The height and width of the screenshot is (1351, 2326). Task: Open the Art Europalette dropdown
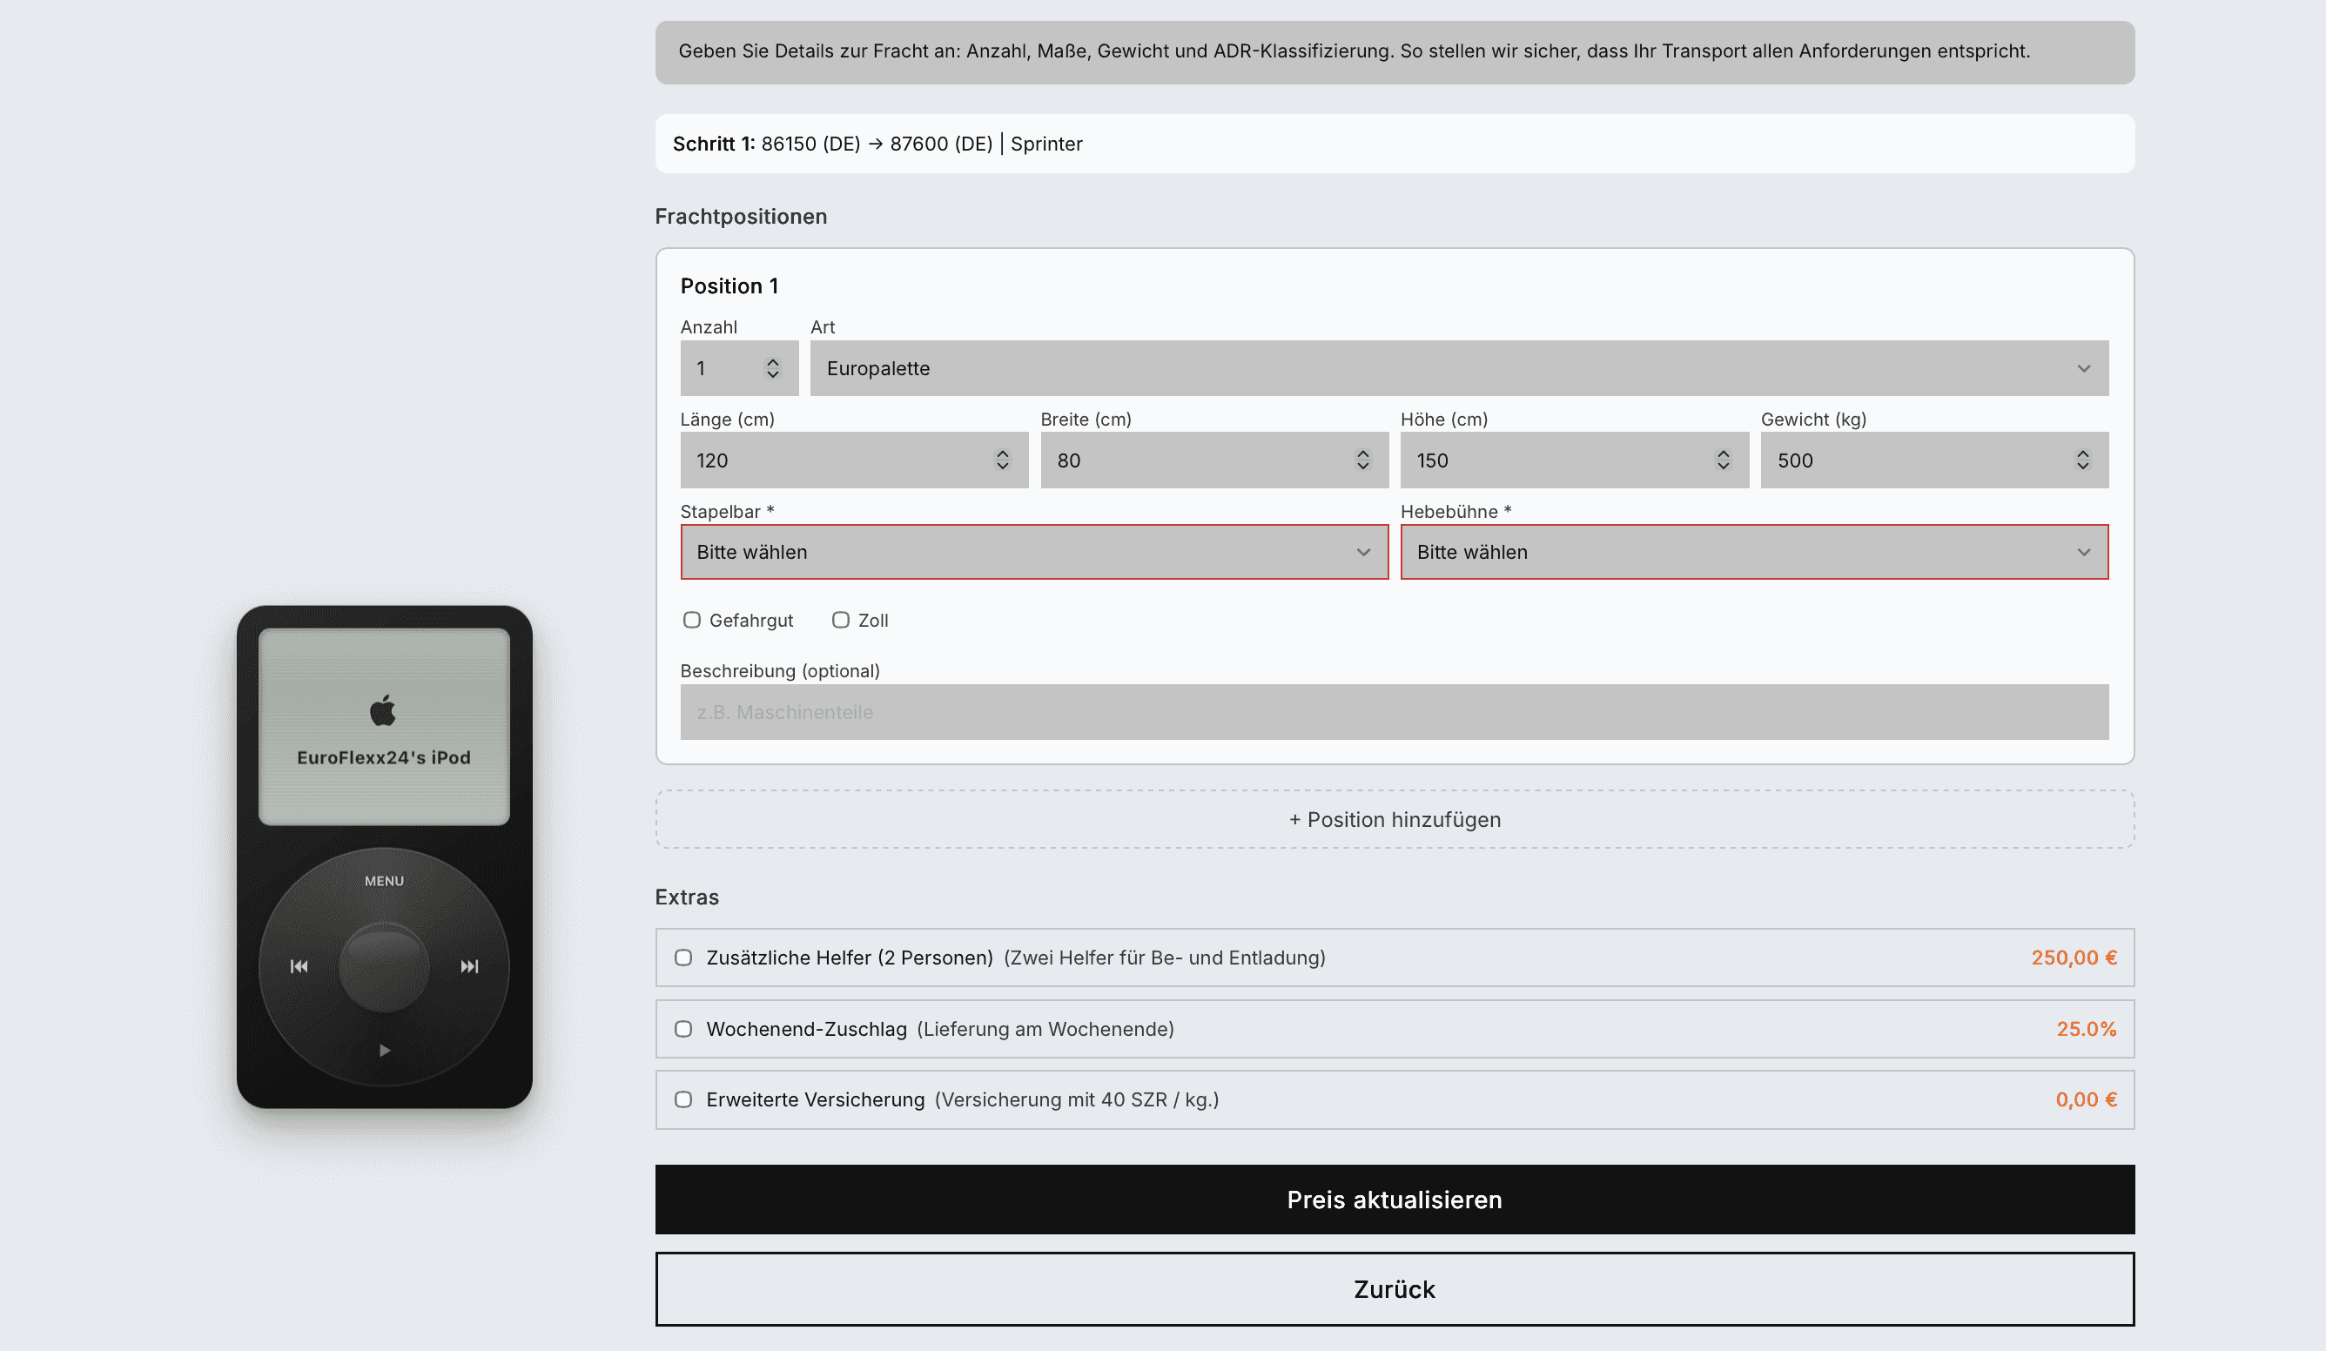1458,368
